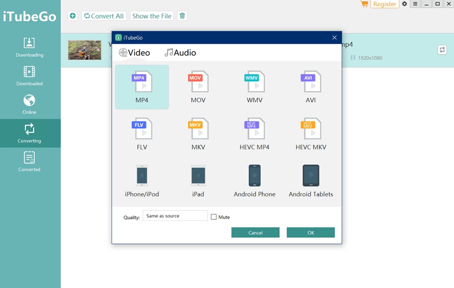Go to the Online browser section
454x288 pixels.
coord(29,105)
